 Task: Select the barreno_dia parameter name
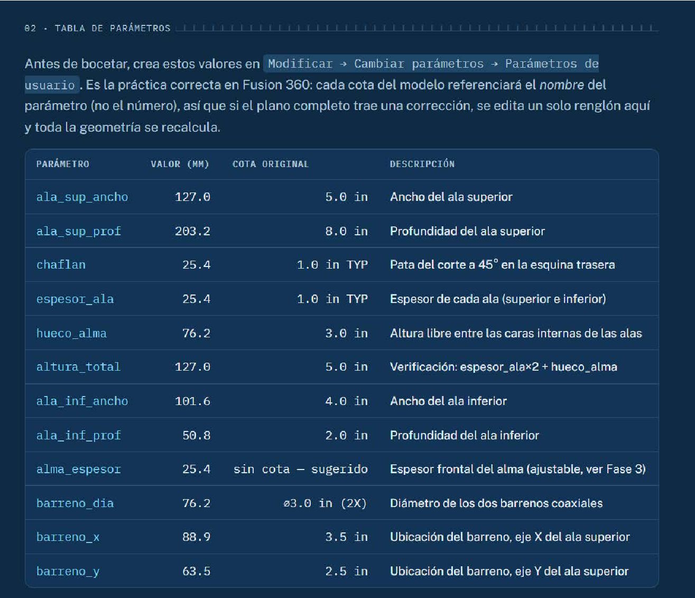pyautogui.click(x=75, y=503)
